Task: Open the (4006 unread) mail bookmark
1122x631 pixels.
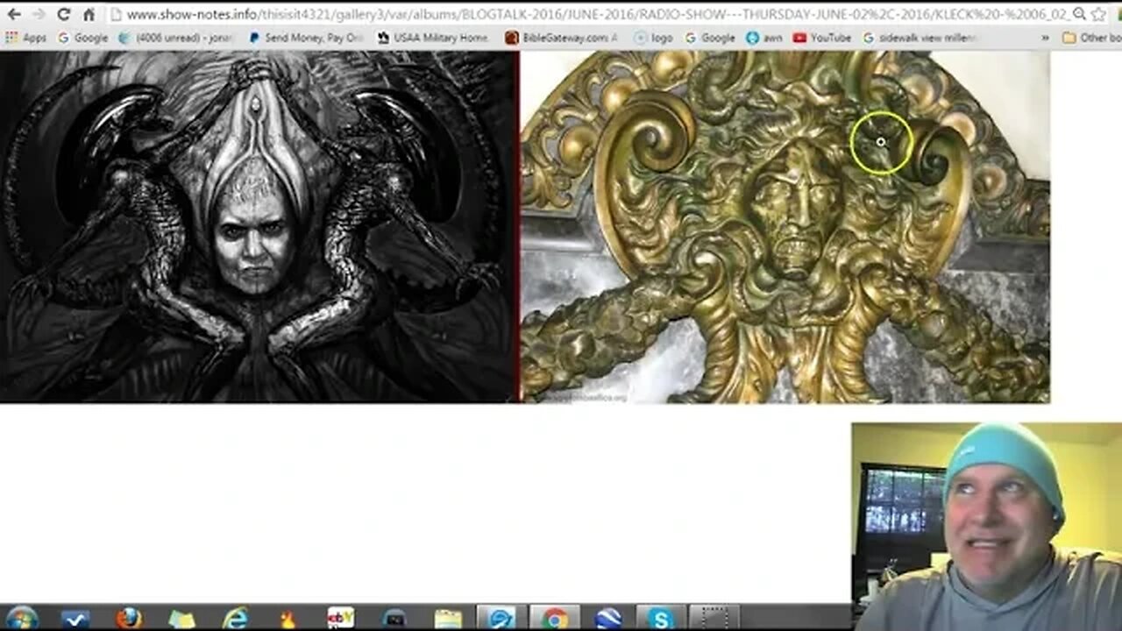Action: tap(178, 38)
